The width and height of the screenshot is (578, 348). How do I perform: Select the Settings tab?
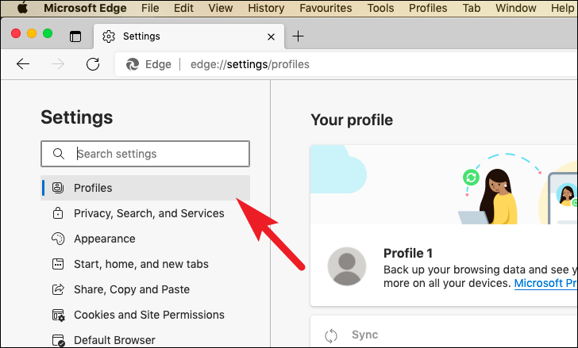pos(189,36)
